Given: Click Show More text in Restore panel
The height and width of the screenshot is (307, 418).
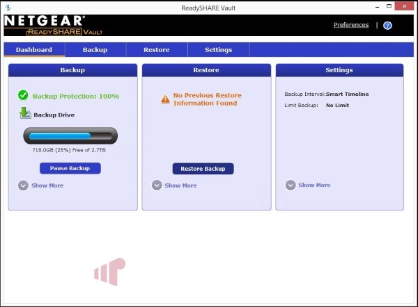Looking at the screenshot, I should tap(180, 185).
